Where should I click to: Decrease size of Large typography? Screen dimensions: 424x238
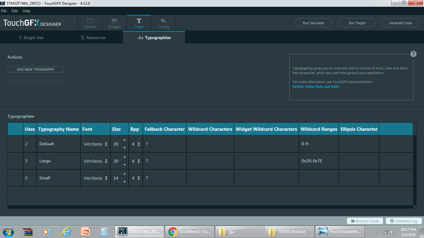click(125, 165)
